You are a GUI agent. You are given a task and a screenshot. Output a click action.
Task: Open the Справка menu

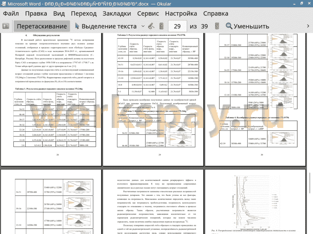(216, 13)
